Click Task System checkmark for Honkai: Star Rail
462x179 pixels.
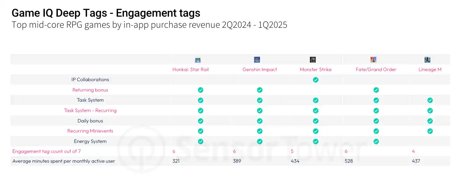click(201, 100)
